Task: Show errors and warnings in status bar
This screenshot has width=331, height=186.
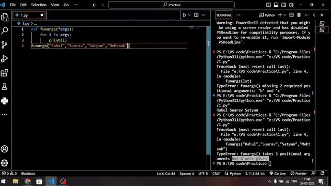Action: [x=9, y=174]
